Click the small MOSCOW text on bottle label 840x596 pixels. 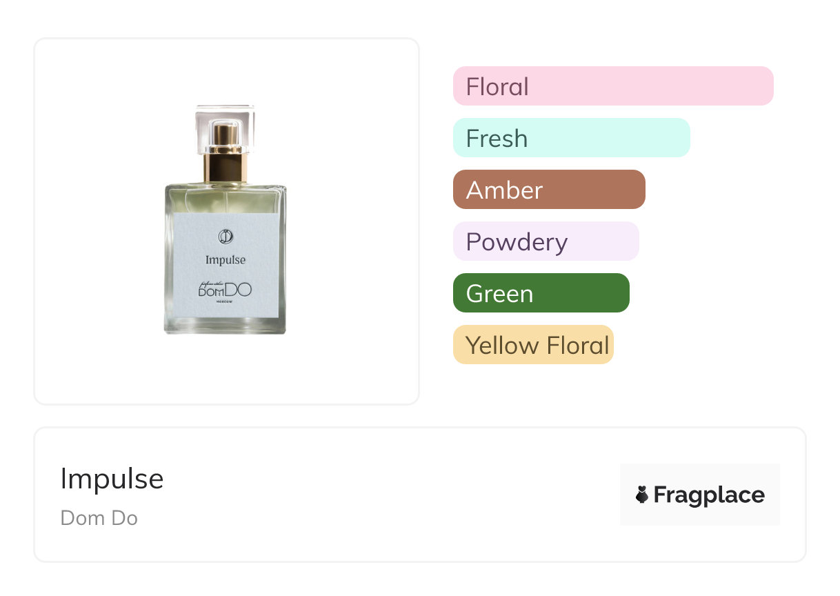(226, 303)
